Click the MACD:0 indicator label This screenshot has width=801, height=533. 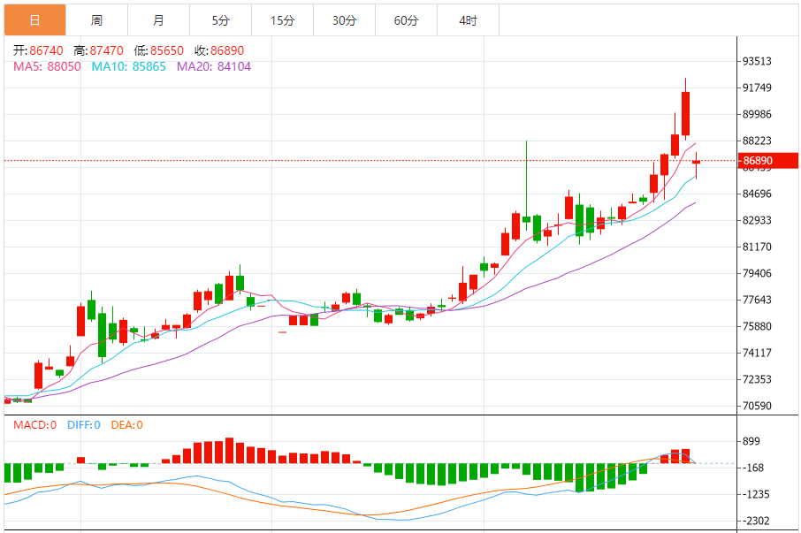[34, 425]
